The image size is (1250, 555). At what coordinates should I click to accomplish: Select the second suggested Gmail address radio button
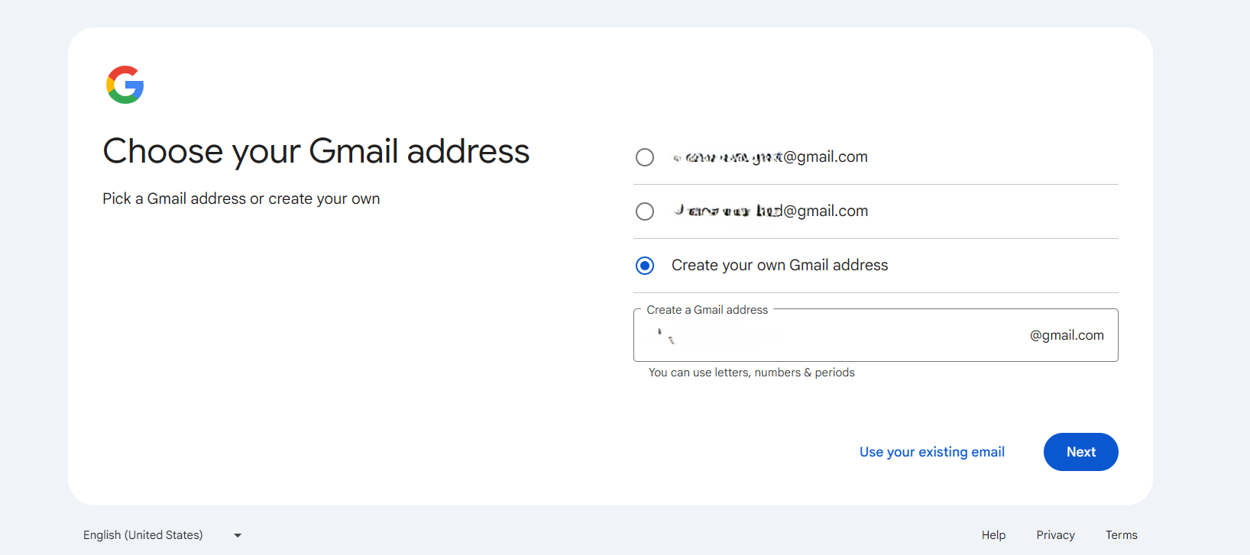tap(645, 211)
